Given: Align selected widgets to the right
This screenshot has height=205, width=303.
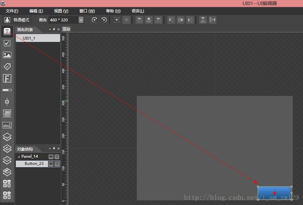Looking at the screenshot, I should (158, 20).
